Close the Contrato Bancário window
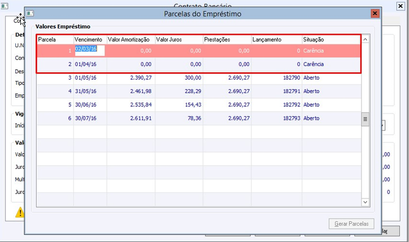 pyautogui.click(x=400, y=6)
